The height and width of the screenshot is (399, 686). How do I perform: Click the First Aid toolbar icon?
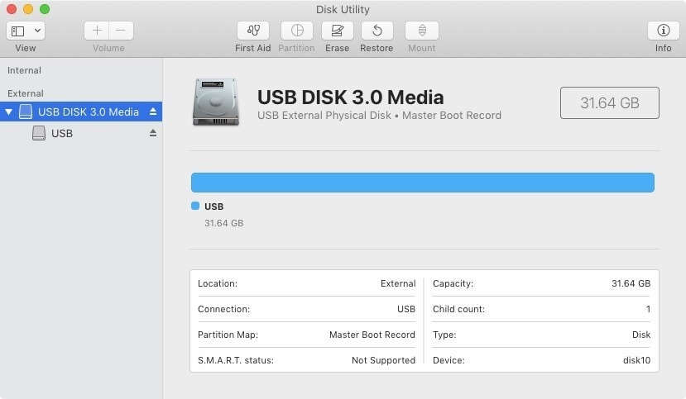252,31
